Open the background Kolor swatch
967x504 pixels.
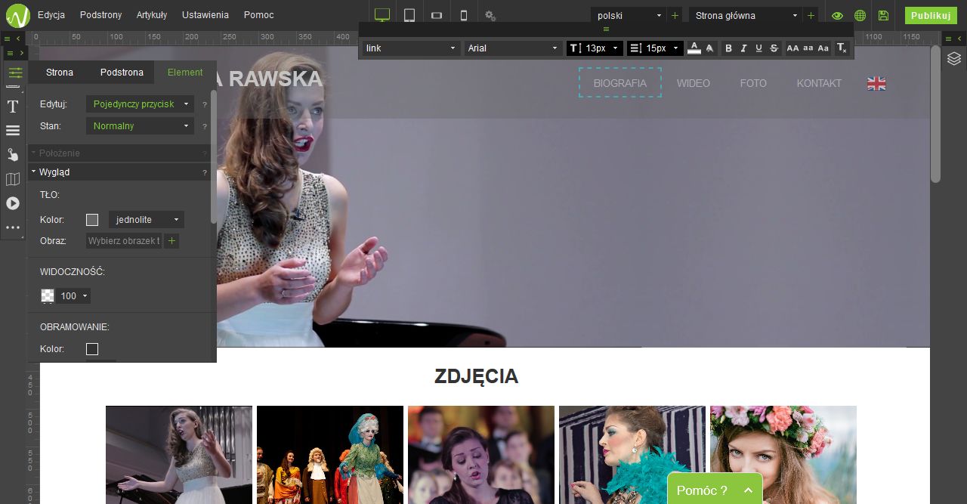click(92, 220)
